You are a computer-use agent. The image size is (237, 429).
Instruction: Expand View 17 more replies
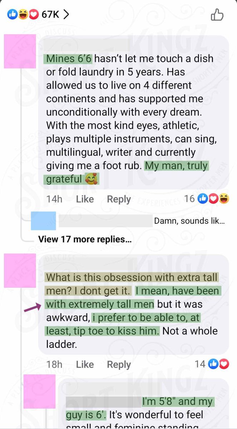85,239
